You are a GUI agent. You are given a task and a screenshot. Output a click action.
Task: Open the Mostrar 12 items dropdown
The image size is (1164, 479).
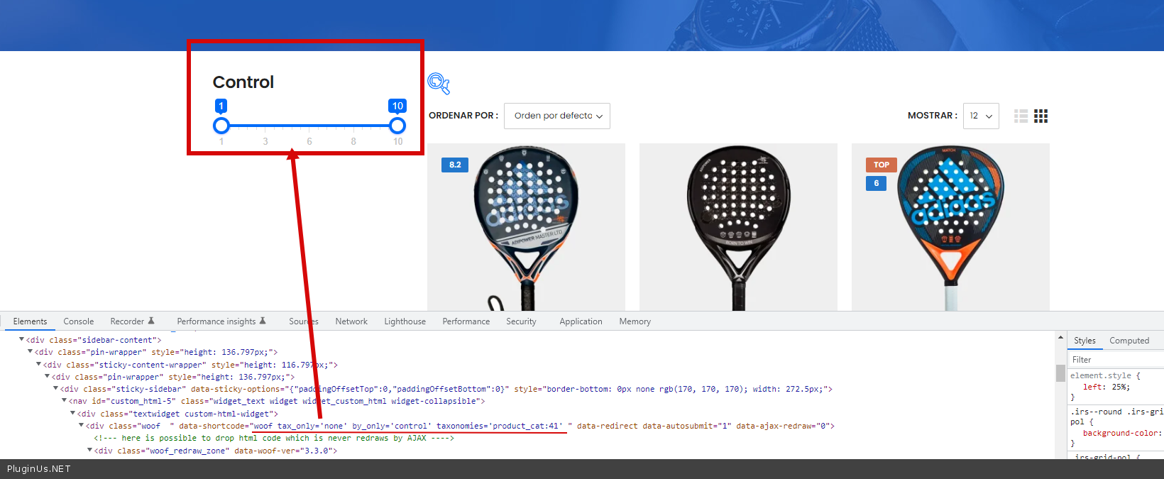coord(980,116)
